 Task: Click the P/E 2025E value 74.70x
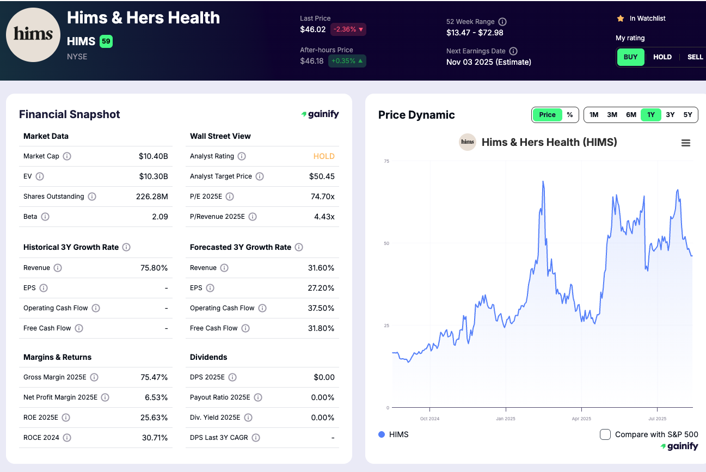pos(323,197)
